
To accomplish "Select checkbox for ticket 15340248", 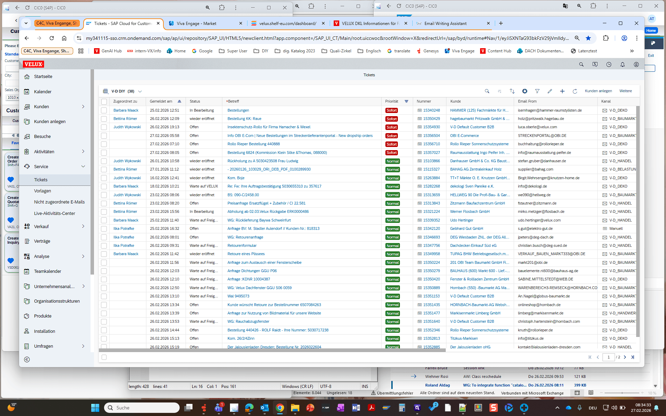I will click(104, 110).
